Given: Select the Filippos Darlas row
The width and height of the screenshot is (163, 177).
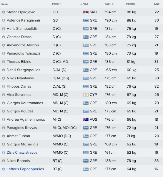Looking at the screenshot, I should (81, 86).
